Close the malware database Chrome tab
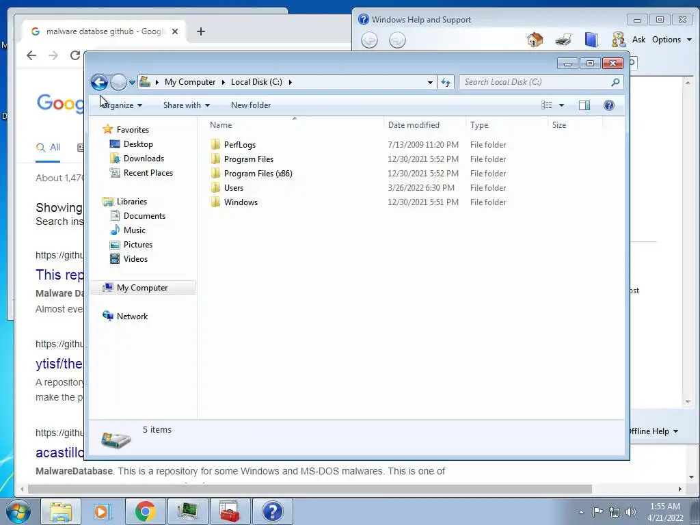The width and height of the screenshot is (700, 525). coord(175,31)
